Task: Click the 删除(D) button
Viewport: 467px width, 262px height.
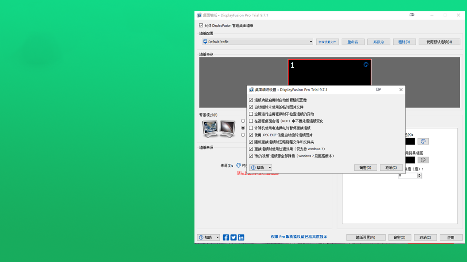Action: tap(404, 42)
